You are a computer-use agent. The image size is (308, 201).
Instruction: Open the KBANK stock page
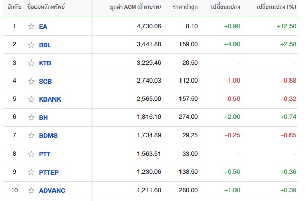coord(50,99)
